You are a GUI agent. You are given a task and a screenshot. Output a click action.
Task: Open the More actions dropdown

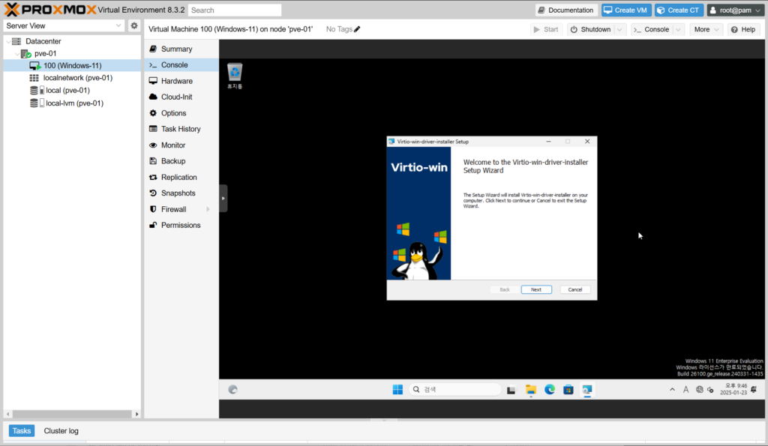click(706, 29)
